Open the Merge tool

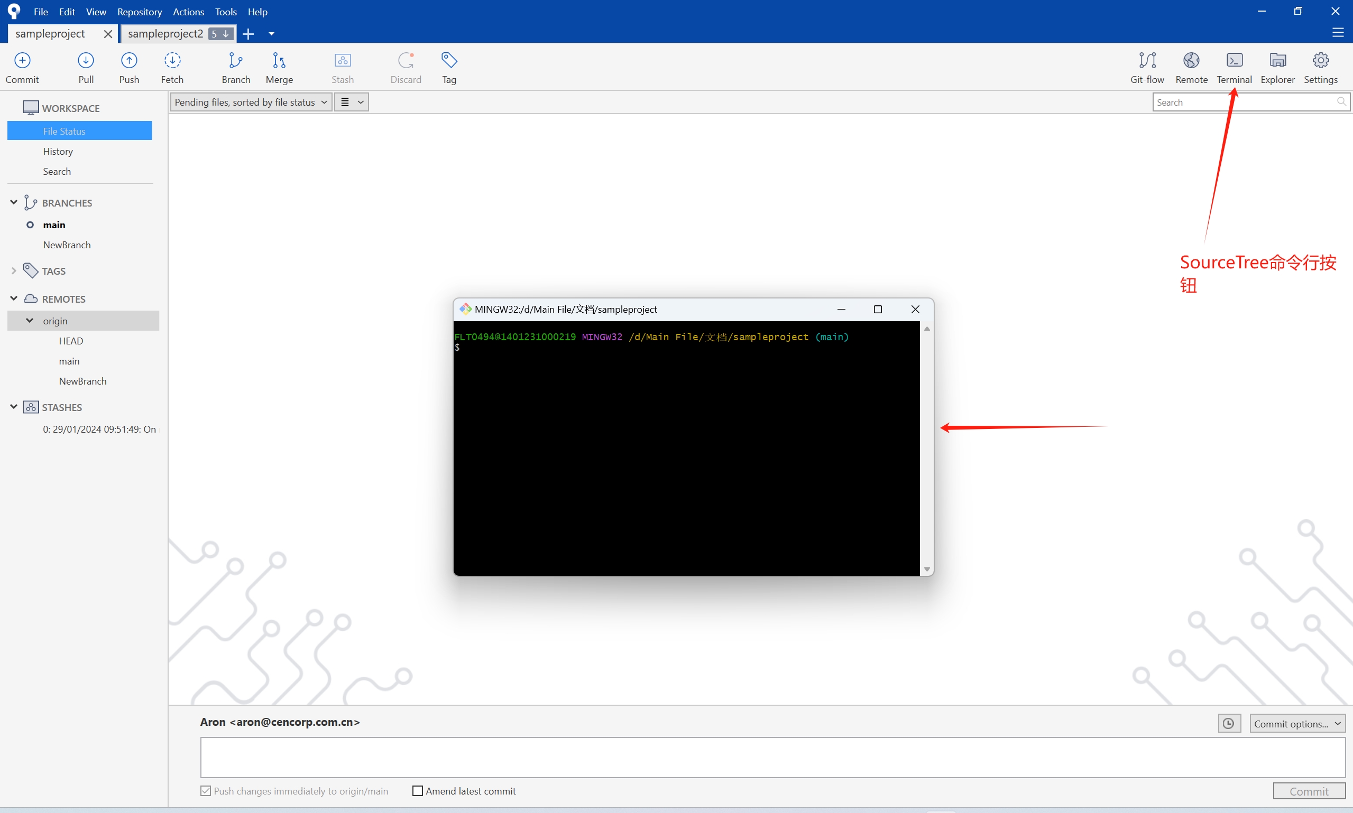point(279,67)
